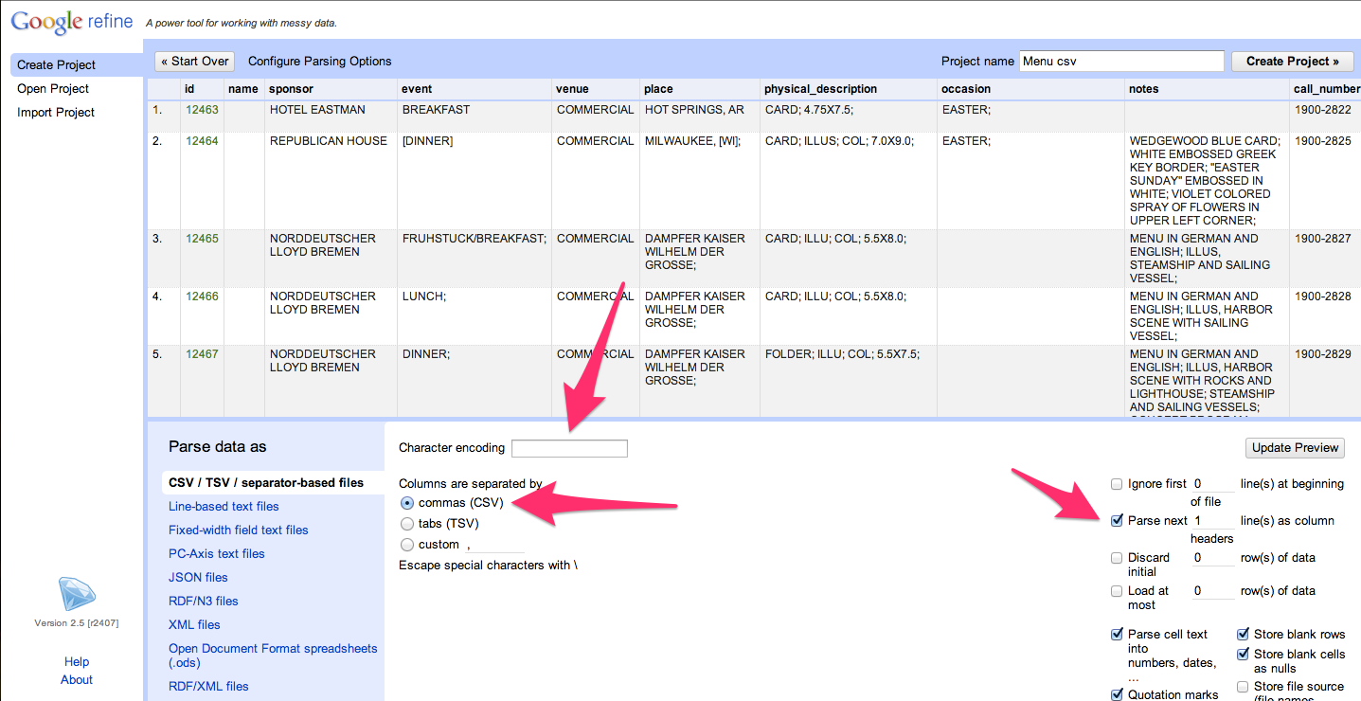Click the 'event' column header

point(418,89)
